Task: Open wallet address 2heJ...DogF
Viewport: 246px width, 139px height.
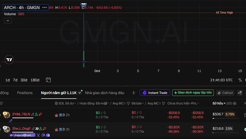Action: click(21, 129)
